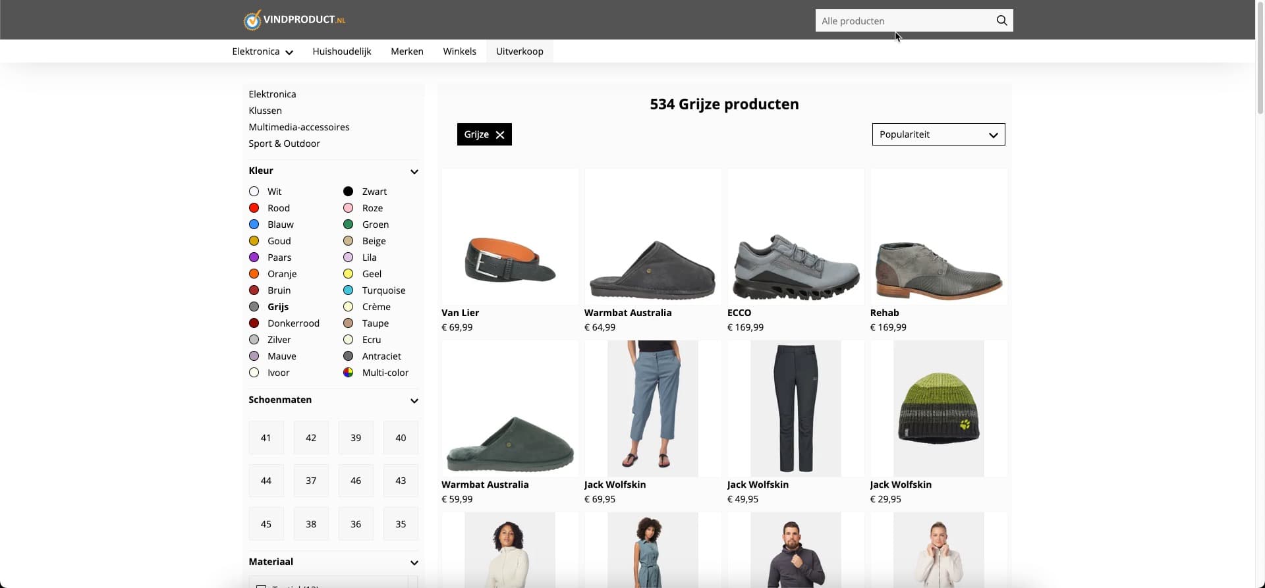This screenshot has width=1265, height=588.
Task: Open the Merken menu item
Action: point(407,51)
